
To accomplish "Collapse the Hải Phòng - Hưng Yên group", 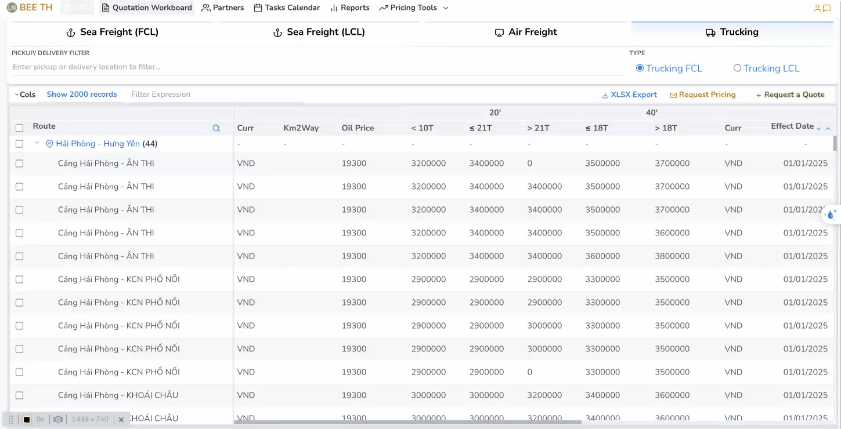I will pos(37,143).
